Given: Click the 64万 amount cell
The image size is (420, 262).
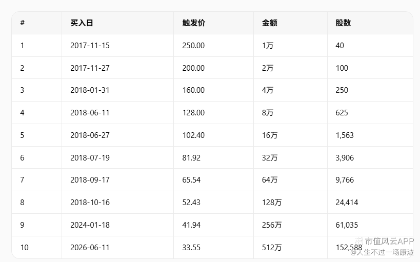Looking at the screenshot, I should pyautogui.click(x=270, y=180).
